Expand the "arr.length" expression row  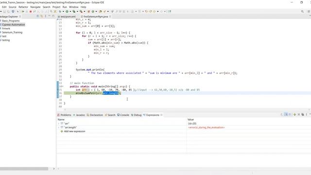[58, 127]
